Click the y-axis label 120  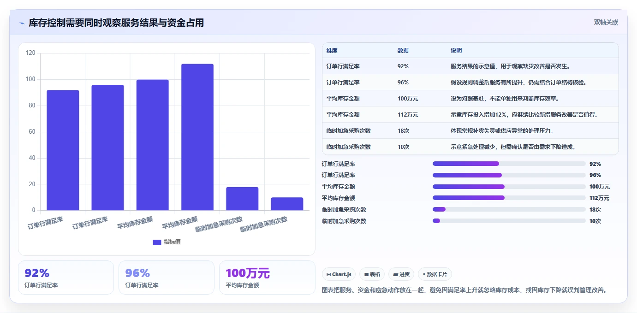[30, 53]
